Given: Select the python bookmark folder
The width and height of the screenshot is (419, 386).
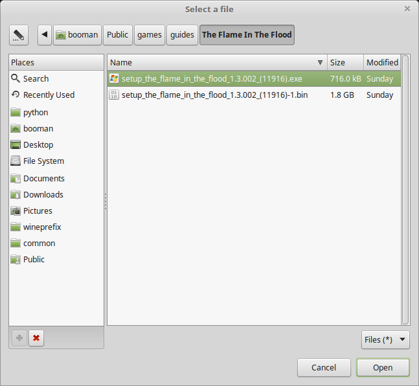Looking at the screenshot, I should click(56, 113).
